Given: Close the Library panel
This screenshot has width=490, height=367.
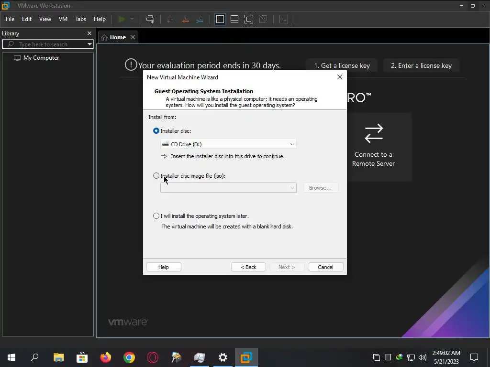Looking at the screenshot, I should click(x=89, y=33).
